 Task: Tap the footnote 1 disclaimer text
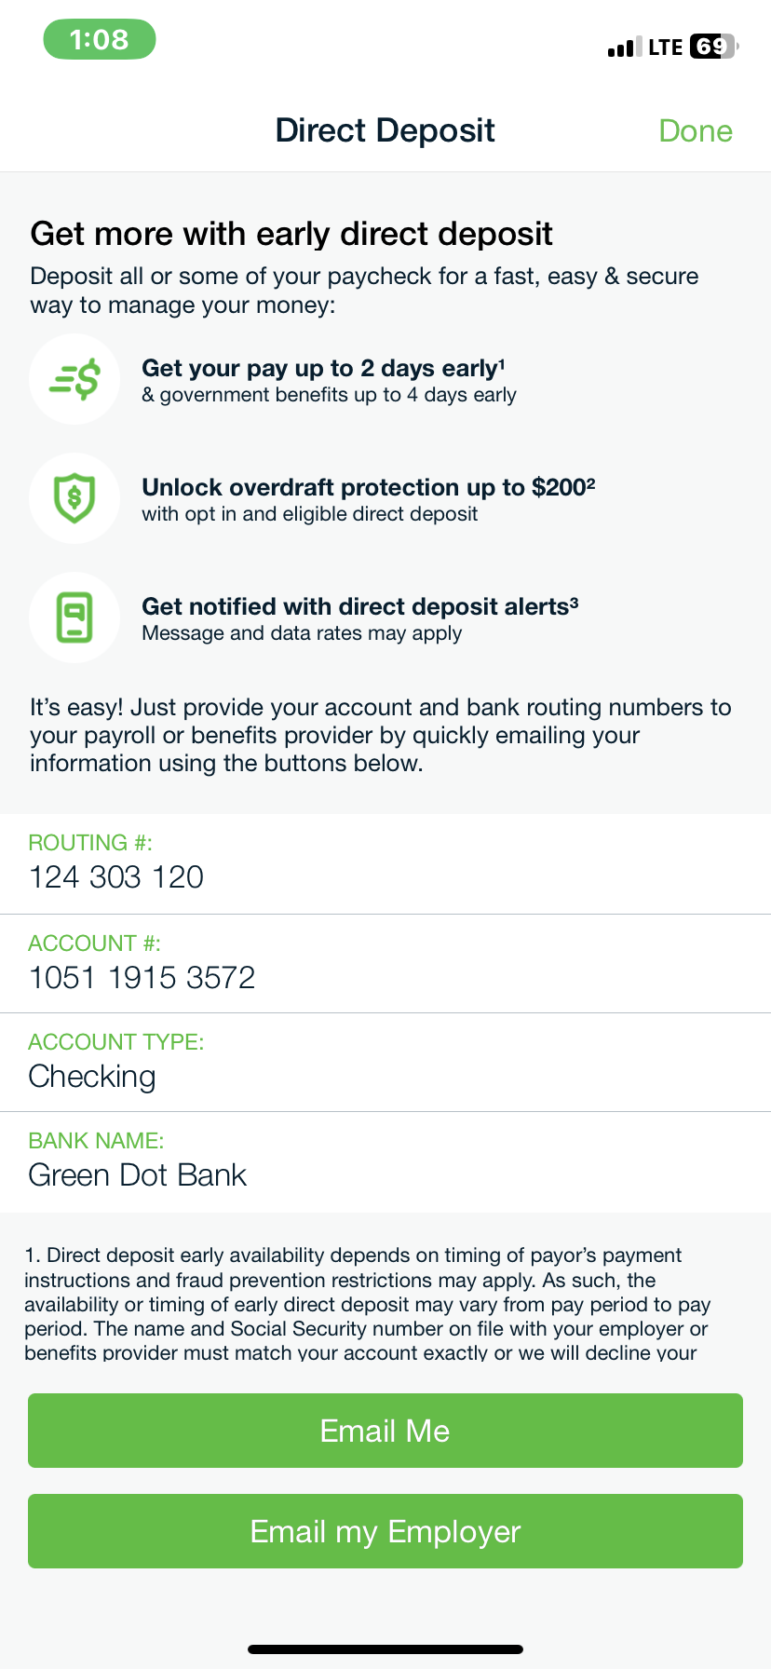[x=368, y=1303]
